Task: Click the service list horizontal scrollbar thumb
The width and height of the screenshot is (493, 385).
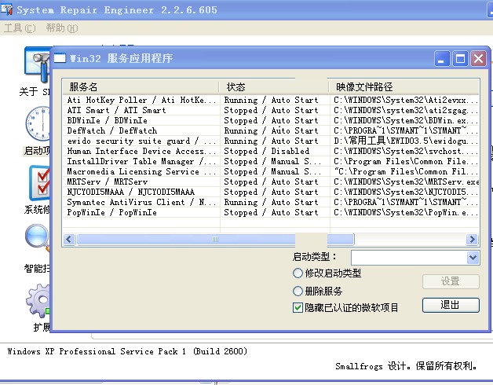Action: [x=215, y=240]
